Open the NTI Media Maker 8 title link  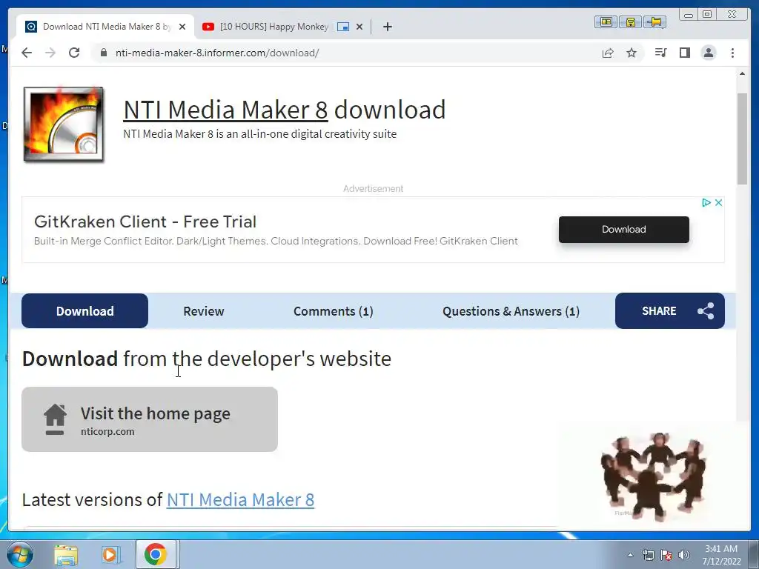pos(225,110)
